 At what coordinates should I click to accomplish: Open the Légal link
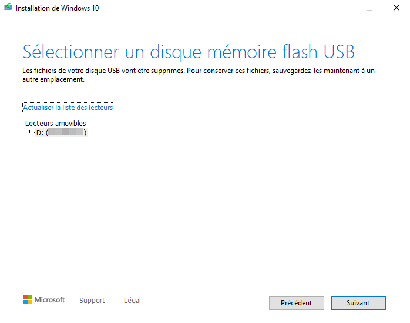tap(132, 301)
